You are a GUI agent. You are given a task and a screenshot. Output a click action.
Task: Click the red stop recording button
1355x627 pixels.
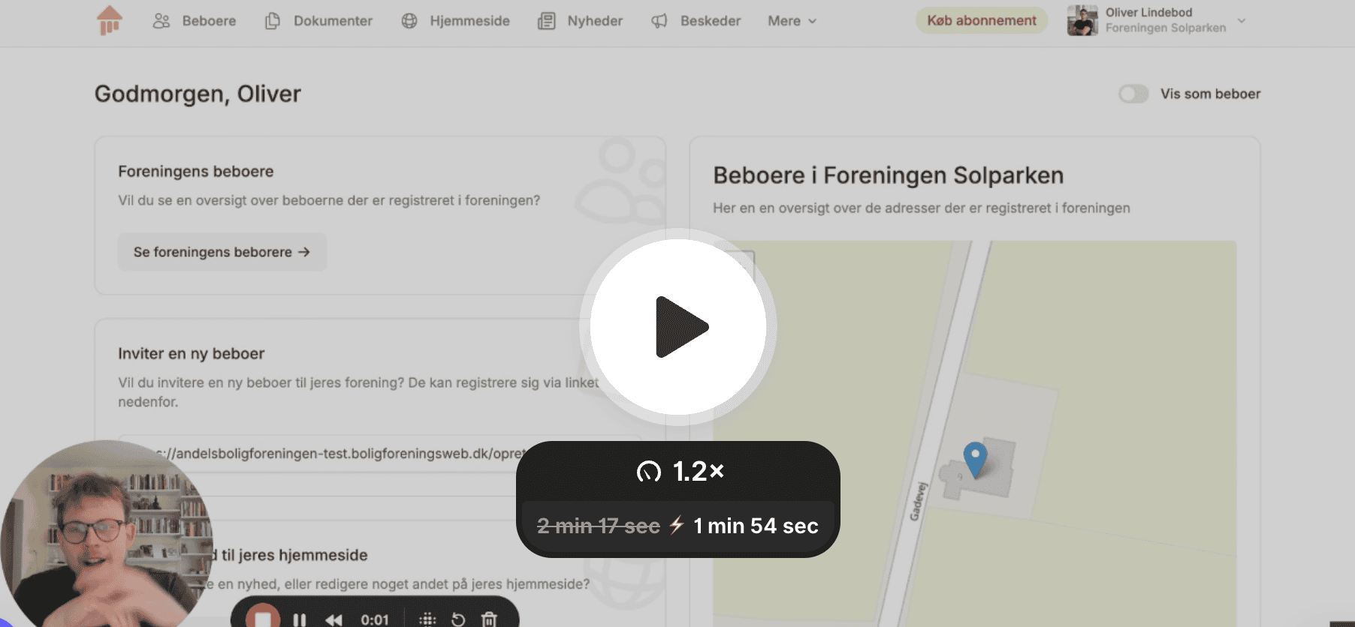click(262, 619)
